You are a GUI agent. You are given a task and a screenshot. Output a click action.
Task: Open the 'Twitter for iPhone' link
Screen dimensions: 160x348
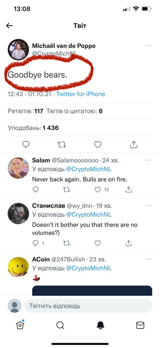tap(81, 94)
